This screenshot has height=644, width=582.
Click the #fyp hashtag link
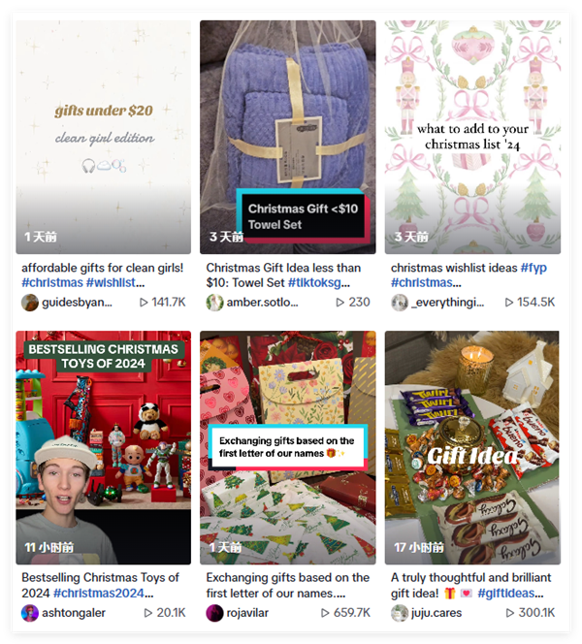point(533,269)
